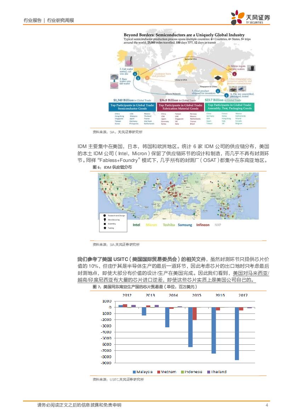The width and height of the screenshot is (293, 415).
Task: Click the Vietnam red legend swatch
Action: [159, 372]
